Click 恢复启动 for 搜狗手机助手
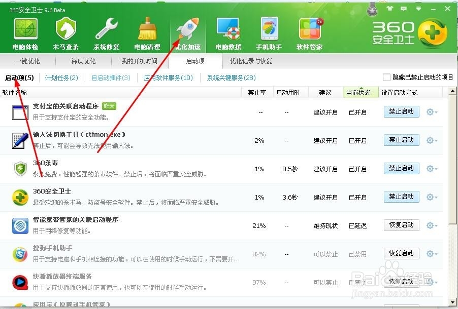 coord(401,253)
